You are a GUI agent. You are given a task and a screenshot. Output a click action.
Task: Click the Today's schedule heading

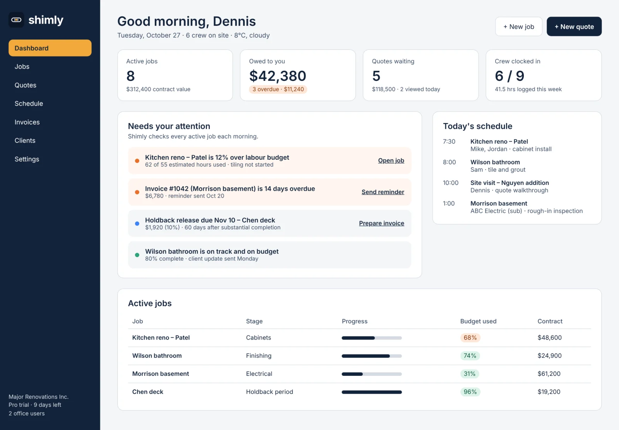(477, 126)
